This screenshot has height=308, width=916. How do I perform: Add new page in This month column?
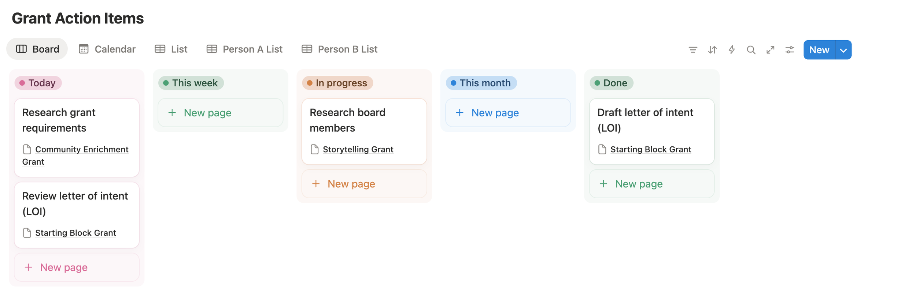[x=508, y=113]
